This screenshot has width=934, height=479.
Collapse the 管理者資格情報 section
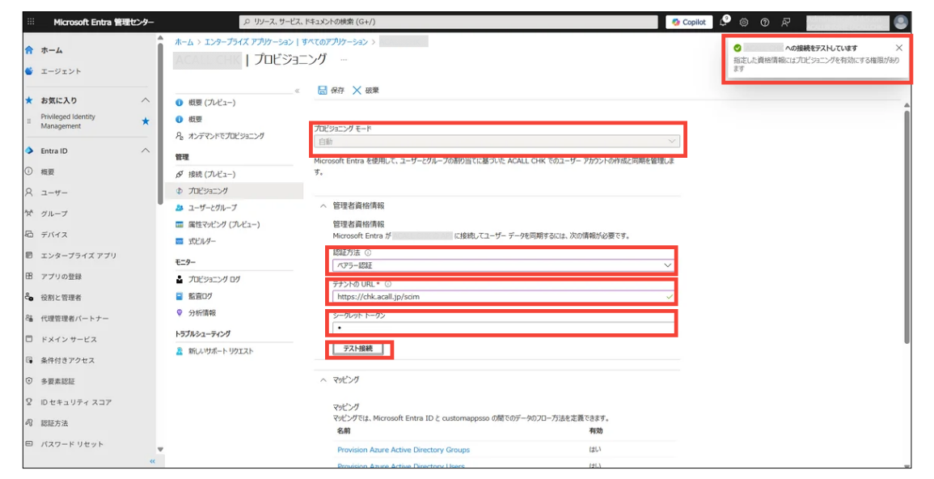coord(323,206)
